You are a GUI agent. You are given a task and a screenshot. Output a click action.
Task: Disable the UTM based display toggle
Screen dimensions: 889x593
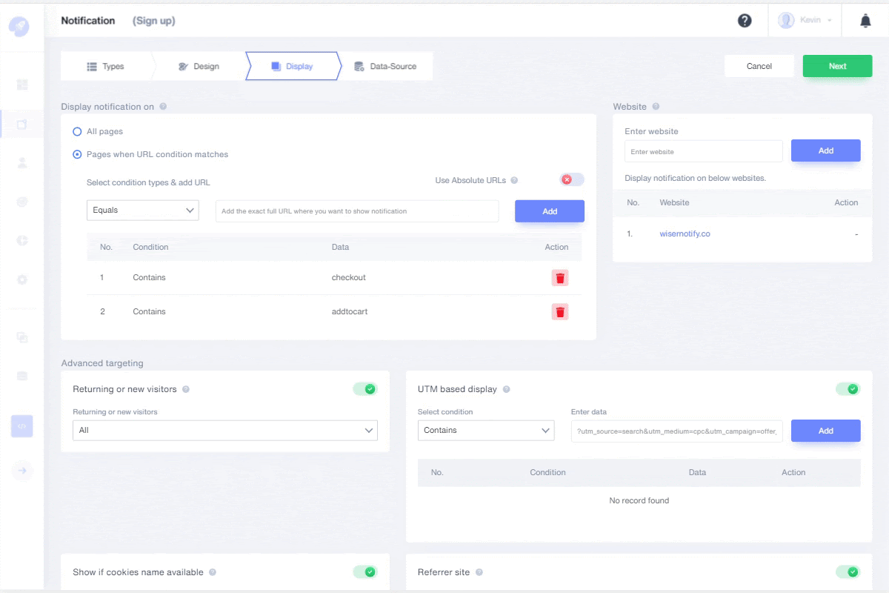[x=848, y=389]
